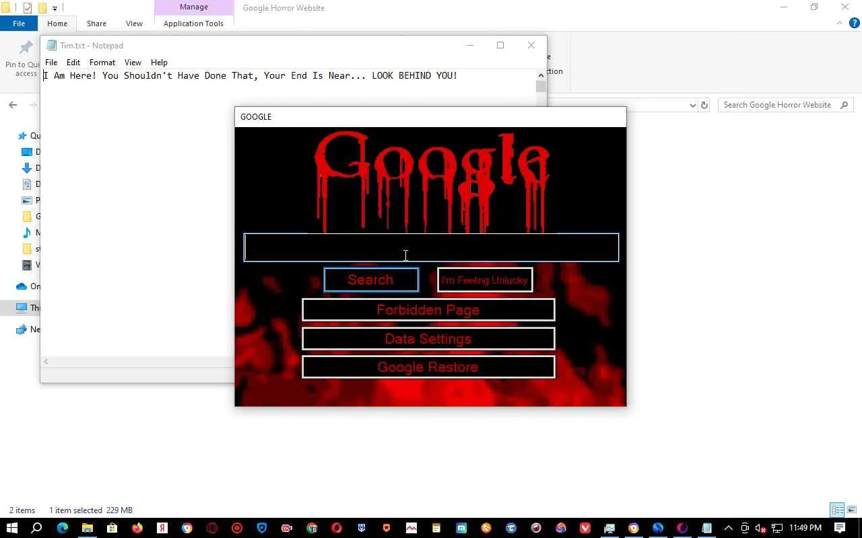Viewport: 862px width, 538px height.
Task: Switch to Details view using status bar icon
Action: click(837, 510)
